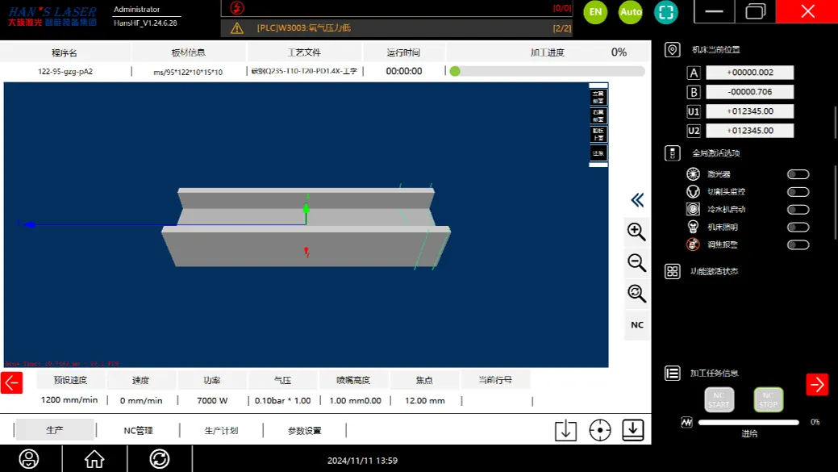
Task: Click the NC view button
Action: coord(637,325)
